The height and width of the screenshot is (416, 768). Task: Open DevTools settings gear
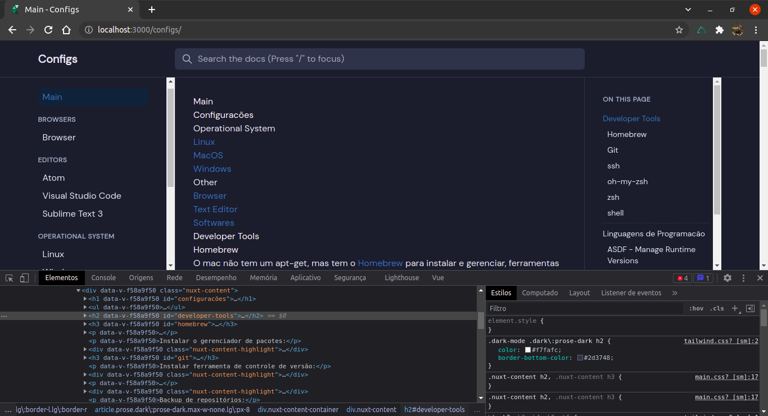(x=728, y=277)
